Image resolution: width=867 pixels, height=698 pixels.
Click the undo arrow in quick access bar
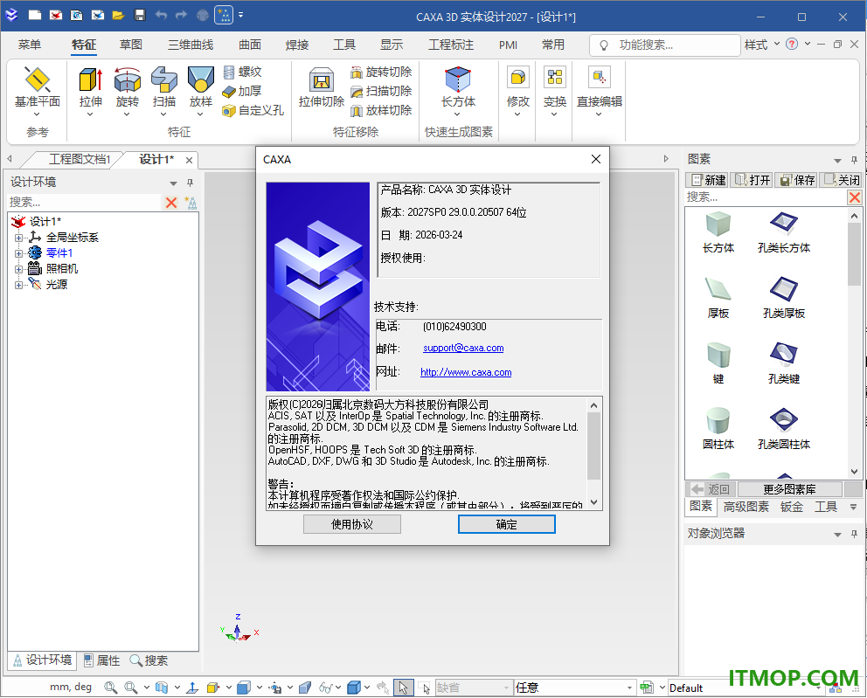click(x=161, y=16)
